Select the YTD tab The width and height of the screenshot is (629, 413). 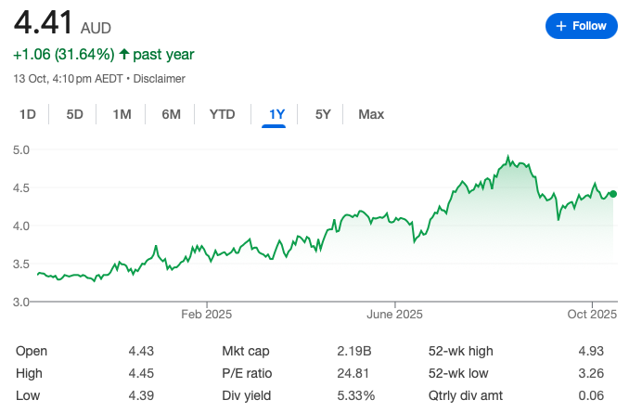(222, 114)
